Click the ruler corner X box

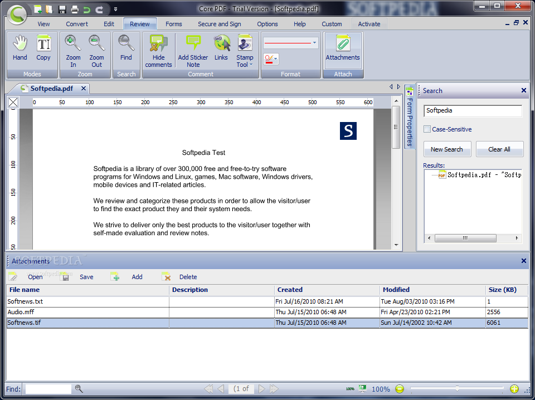tap(13, 102)
